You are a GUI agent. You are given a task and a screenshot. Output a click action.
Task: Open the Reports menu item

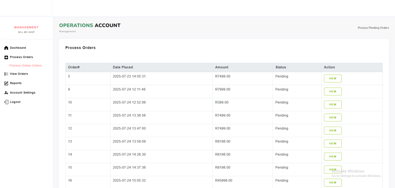(x=16, y=83)
